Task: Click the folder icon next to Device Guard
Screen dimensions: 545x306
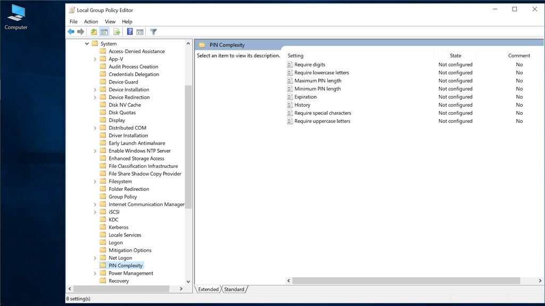Action: [x=103, y=82]
